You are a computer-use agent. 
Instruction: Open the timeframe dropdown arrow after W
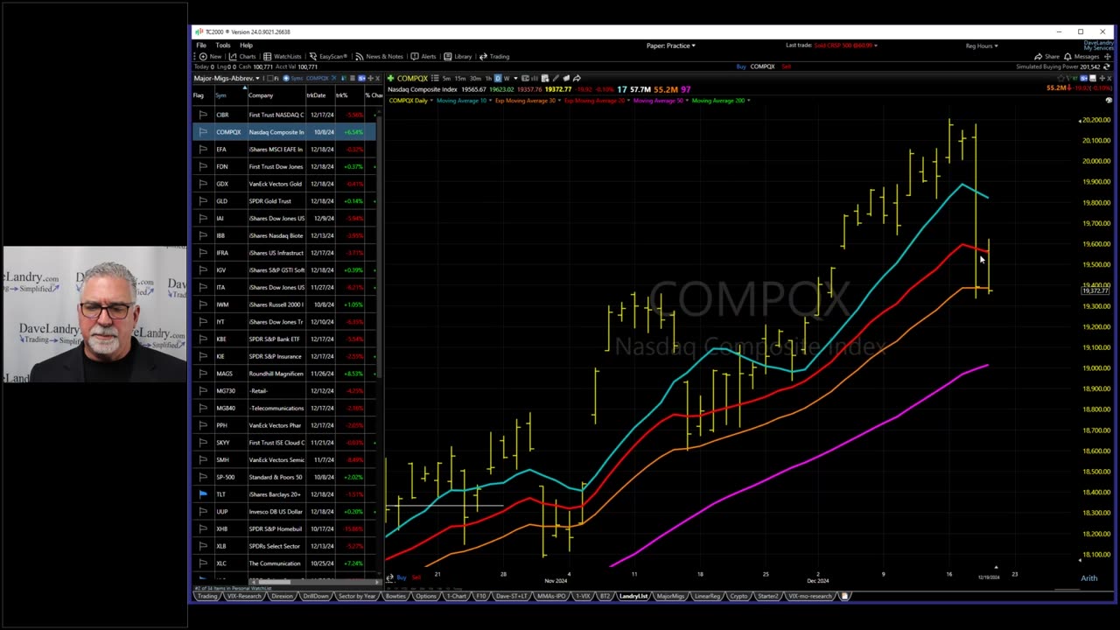515,79
